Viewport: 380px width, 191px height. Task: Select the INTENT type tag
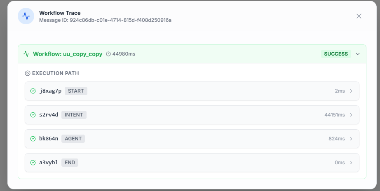click(x=74, y=115)
